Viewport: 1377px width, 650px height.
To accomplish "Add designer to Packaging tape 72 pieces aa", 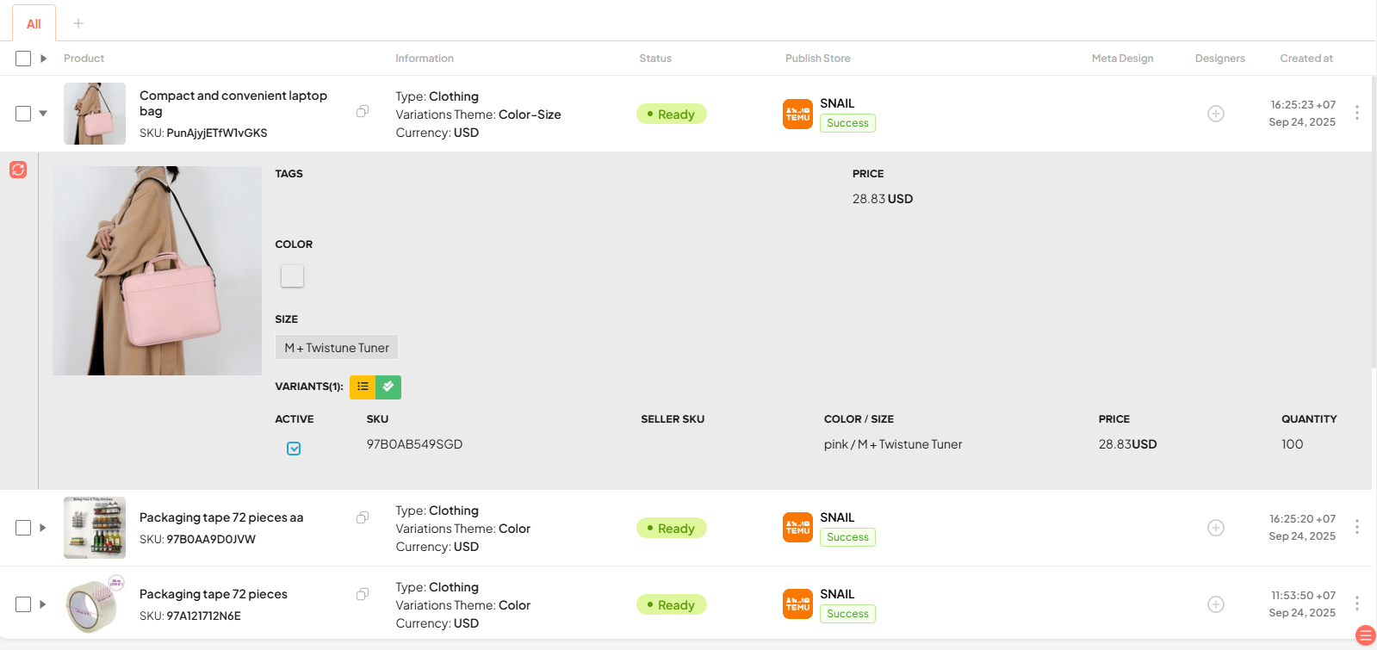I will coord(1215,528).
